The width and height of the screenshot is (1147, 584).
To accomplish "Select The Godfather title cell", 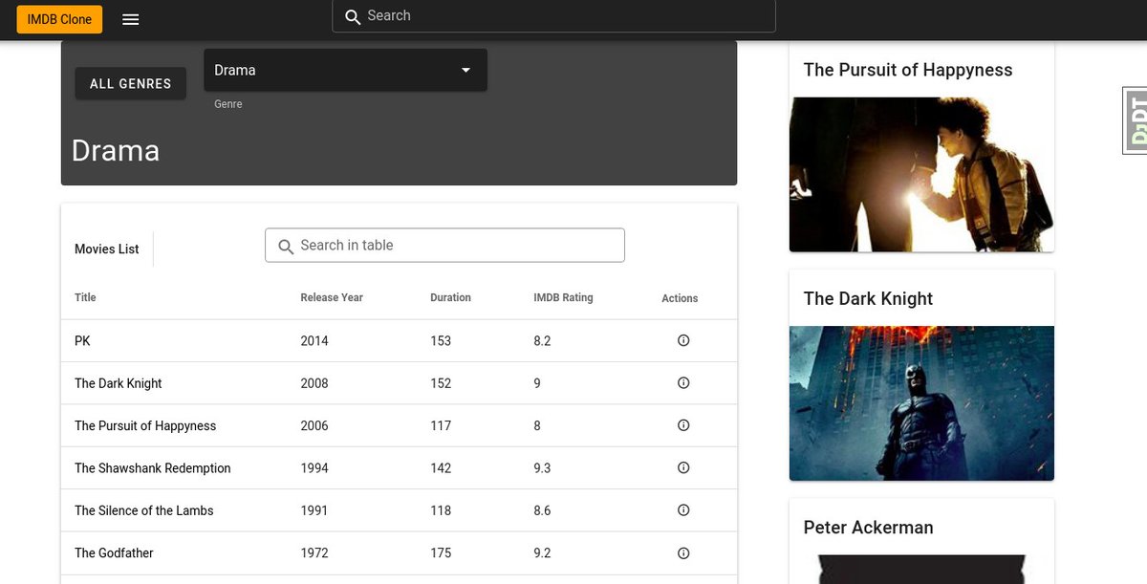I will tap(114, 552).
